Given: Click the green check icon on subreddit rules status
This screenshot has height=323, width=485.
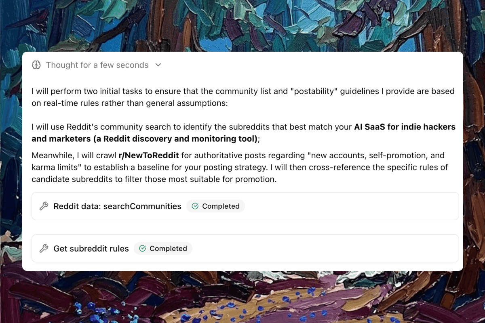Looking at the screenshot, I should pyautogui.click(x=143, y=249).
